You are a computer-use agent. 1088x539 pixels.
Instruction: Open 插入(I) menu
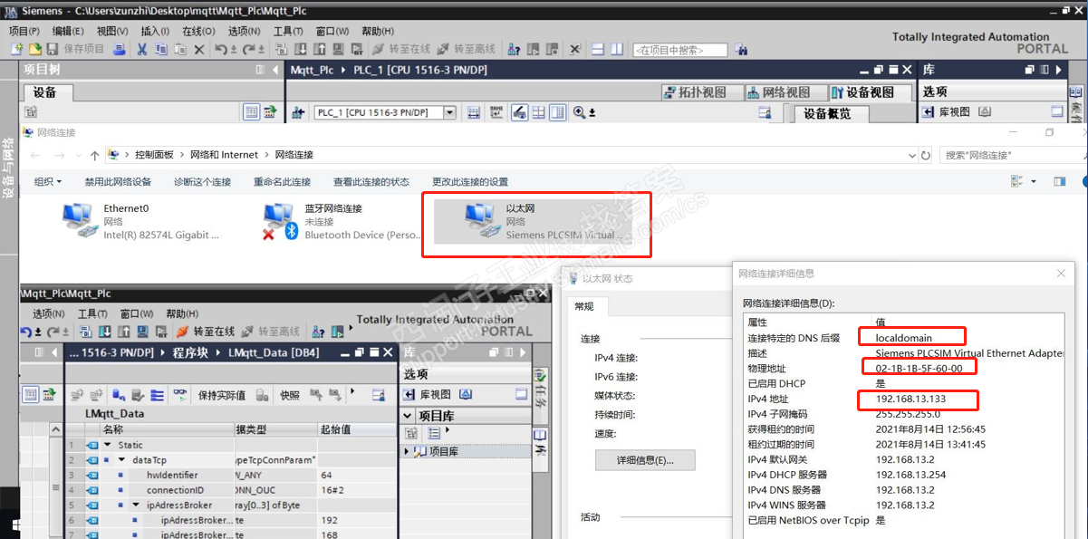[155, 31]
